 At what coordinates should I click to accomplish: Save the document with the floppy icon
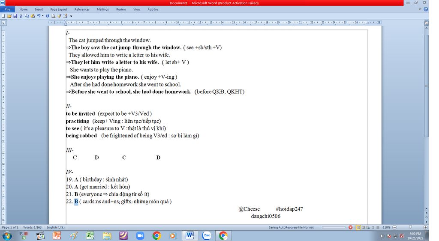click(x=15, y=16)
